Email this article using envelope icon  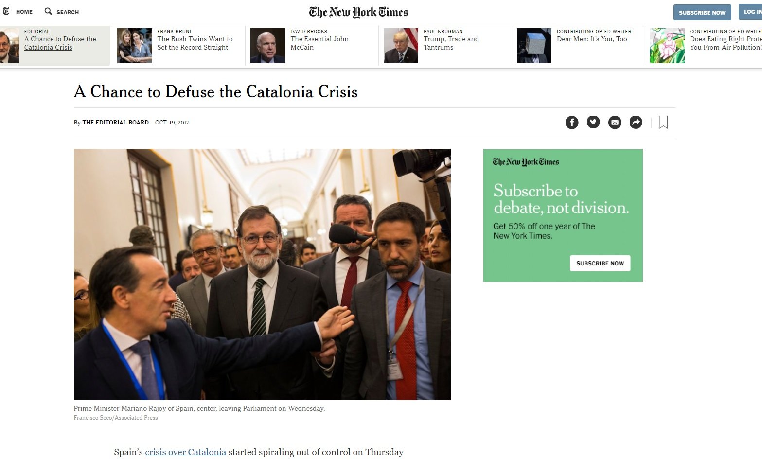tap(615, 122)
